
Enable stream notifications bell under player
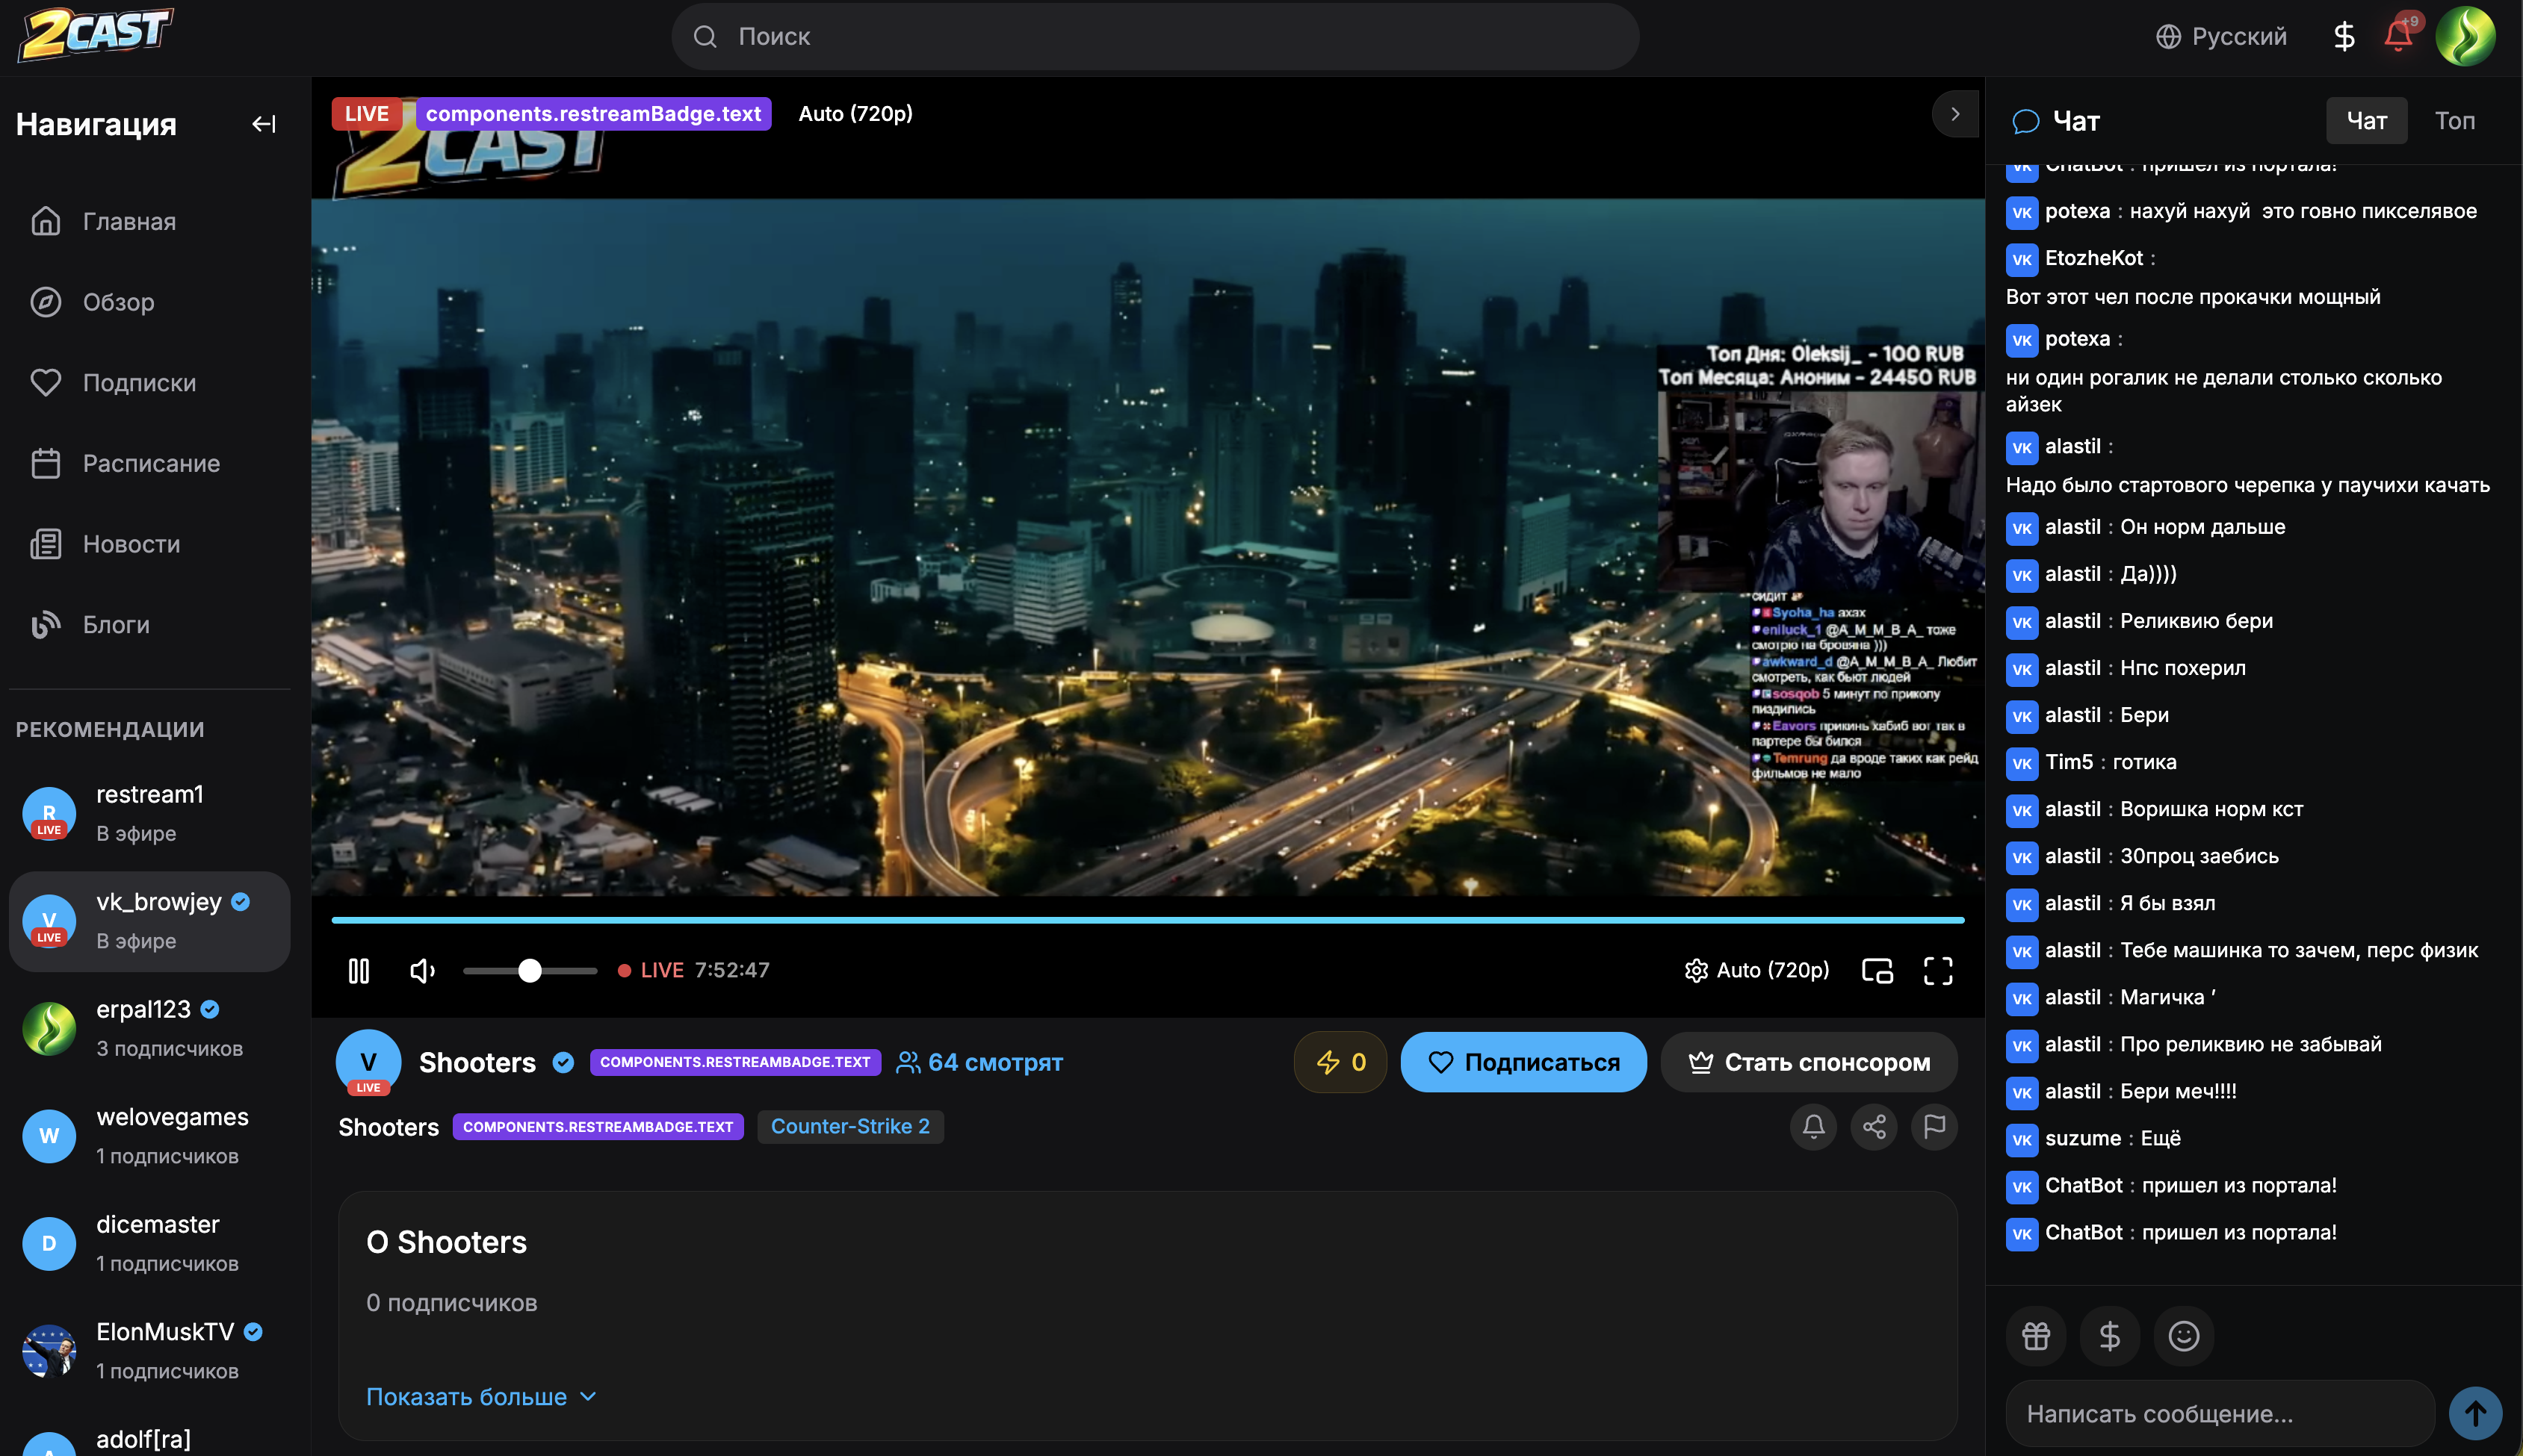1814,1127
